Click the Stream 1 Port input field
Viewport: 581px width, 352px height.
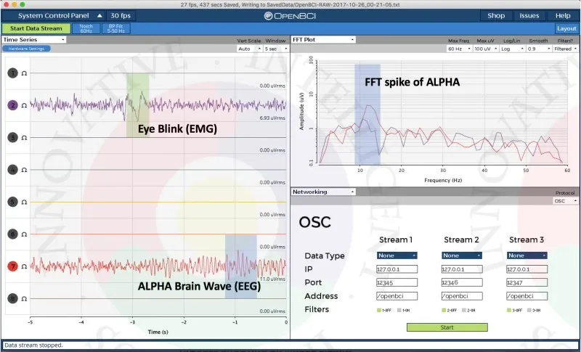click(397, 282)
